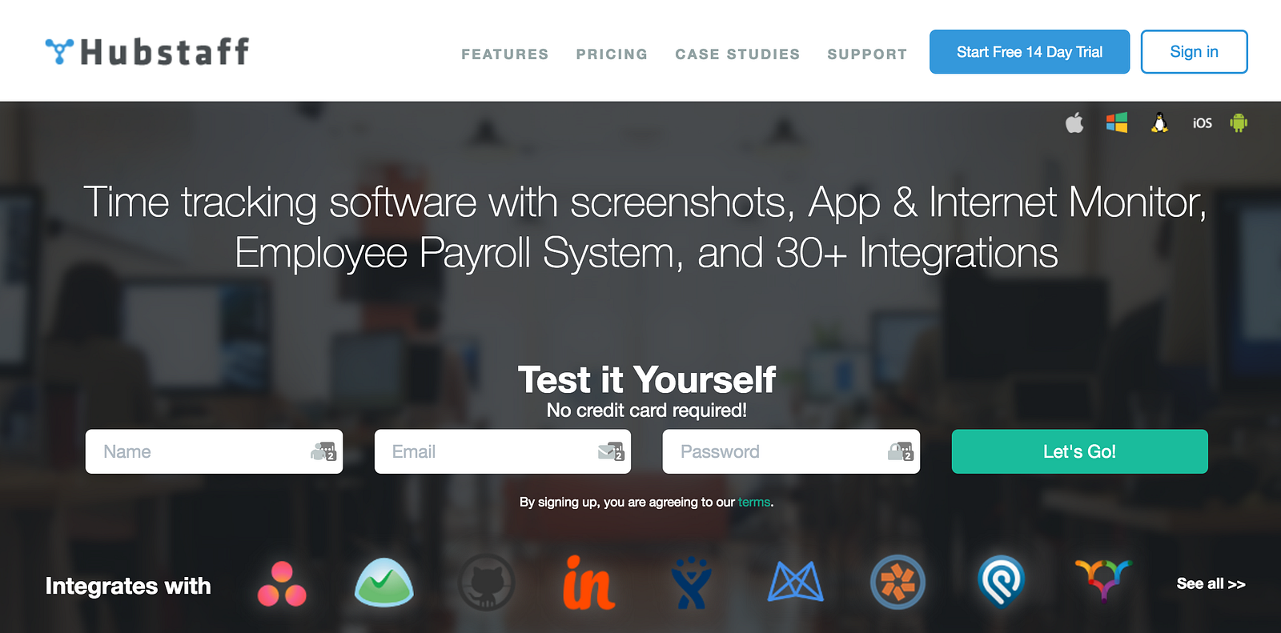1281x633 pixels.
Task: Open the GitHub integration icon
Action: [x=487, y=583]
